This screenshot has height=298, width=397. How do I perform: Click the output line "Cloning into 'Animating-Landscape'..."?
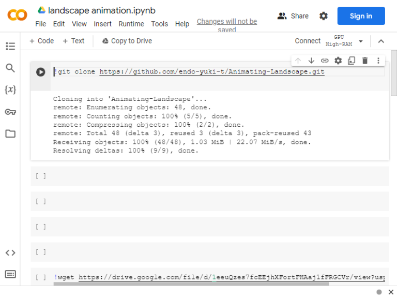pos(130,99)
